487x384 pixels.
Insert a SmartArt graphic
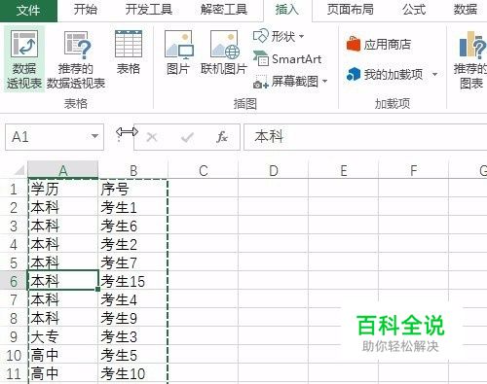(287, 59)
